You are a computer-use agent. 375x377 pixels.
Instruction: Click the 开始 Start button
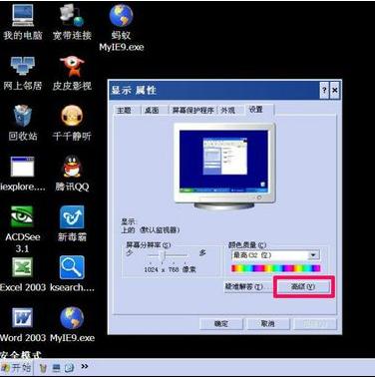click(x=16, y=367)
